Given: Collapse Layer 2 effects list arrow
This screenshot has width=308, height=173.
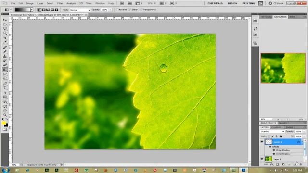Looking at the screenshot, I should click(x=302, y=142).
